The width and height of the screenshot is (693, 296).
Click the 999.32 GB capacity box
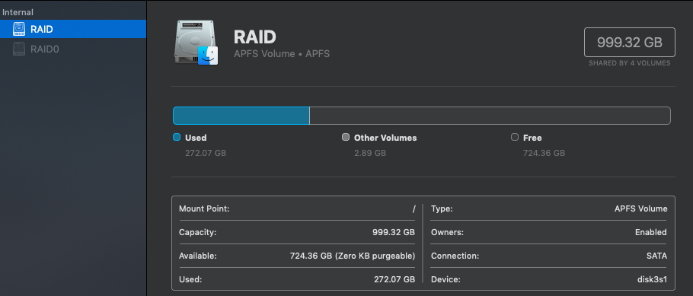pyautogui.click(x=629, y=43)
